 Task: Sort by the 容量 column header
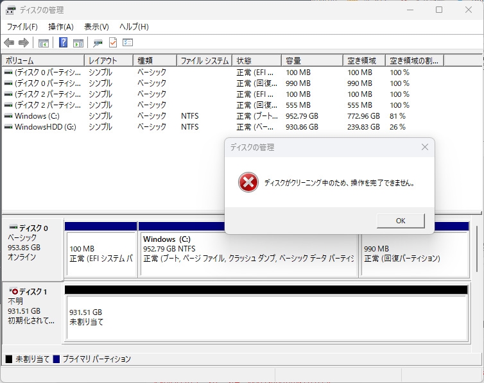click(313, 60)
